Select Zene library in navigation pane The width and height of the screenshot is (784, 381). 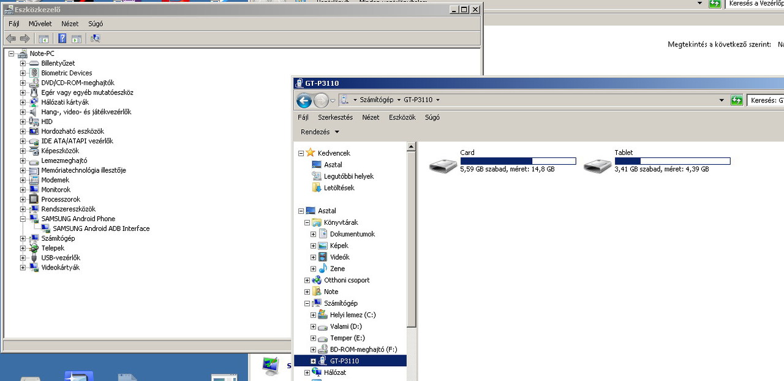click(337, 269)
